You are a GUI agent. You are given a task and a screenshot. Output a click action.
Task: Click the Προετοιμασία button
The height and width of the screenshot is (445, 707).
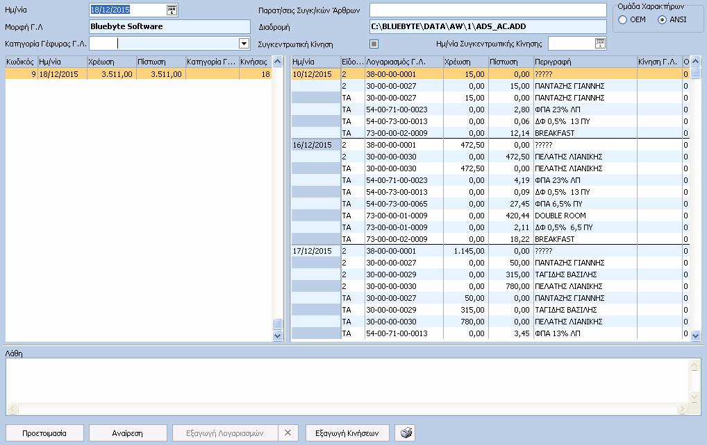44,433
